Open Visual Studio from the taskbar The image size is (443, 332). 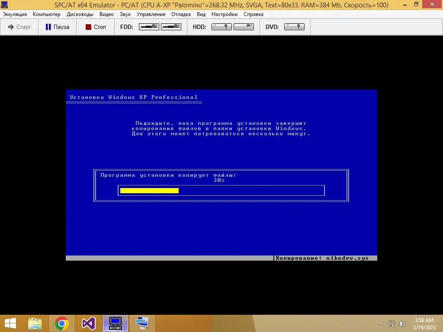88,323
